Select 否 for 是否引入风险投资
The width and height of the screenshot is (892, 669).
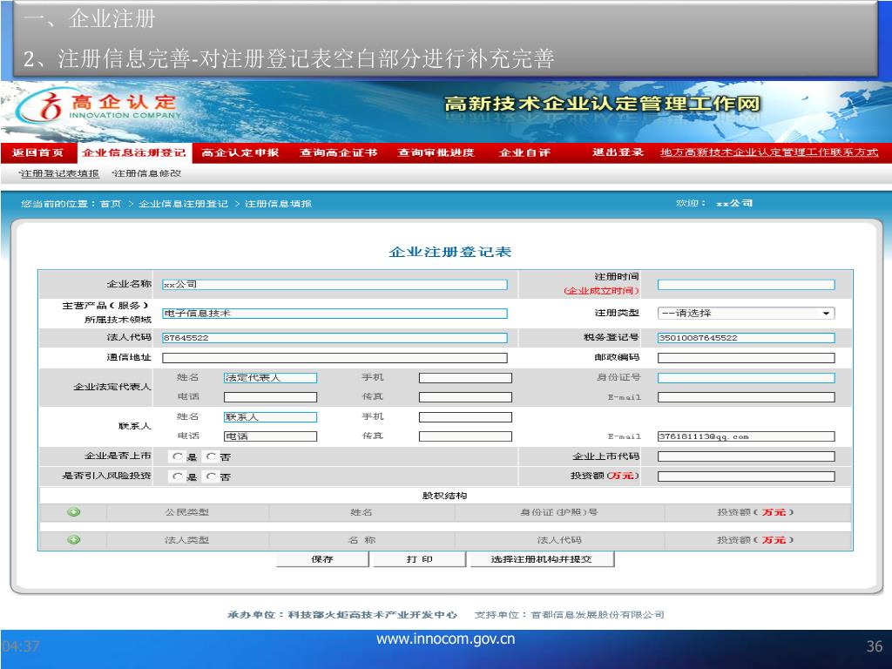pos(212,476)
